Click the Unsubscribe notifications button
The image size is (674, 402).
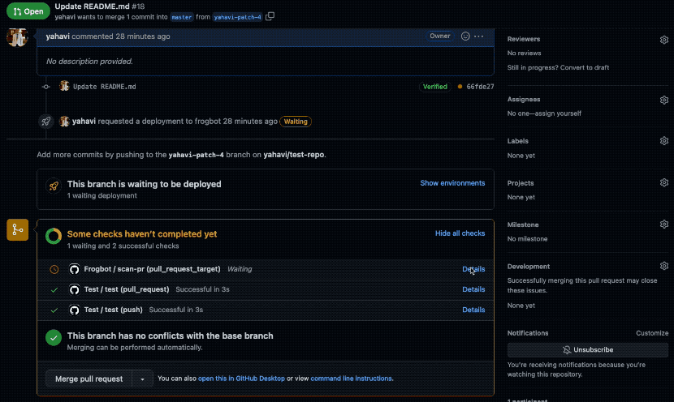click(588, 349)
